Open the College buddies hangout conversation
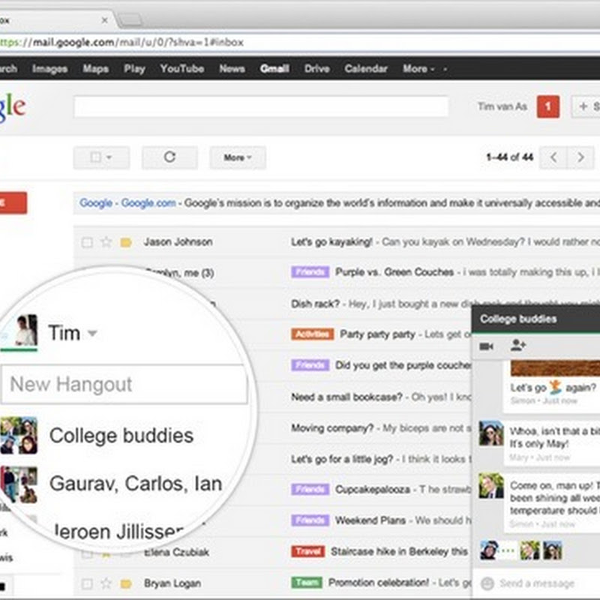 (x=121, y=436)
